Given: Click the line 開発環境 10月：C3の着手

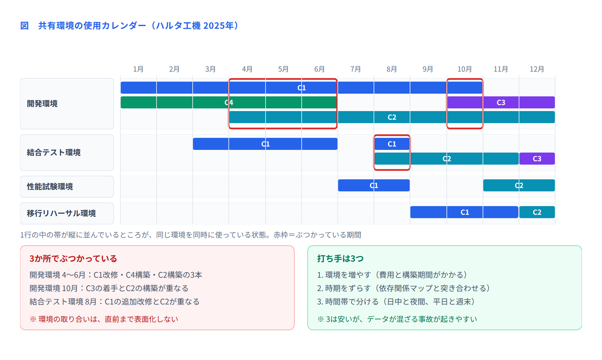Looking at the screenshot, I should click(109, 288).
